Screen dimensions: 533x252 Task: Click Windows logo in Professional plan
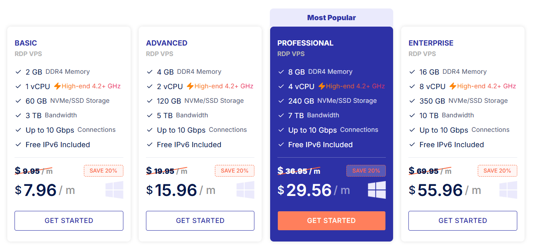(x=377, y=190)
